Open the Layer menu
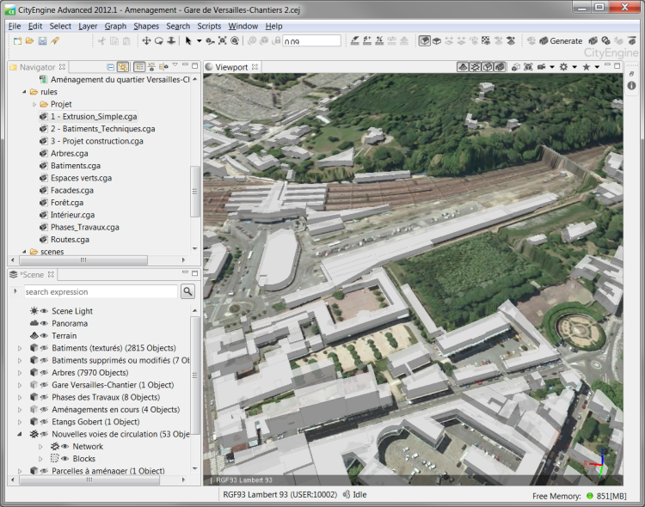645x507 pixels. [x=88, y=27]
